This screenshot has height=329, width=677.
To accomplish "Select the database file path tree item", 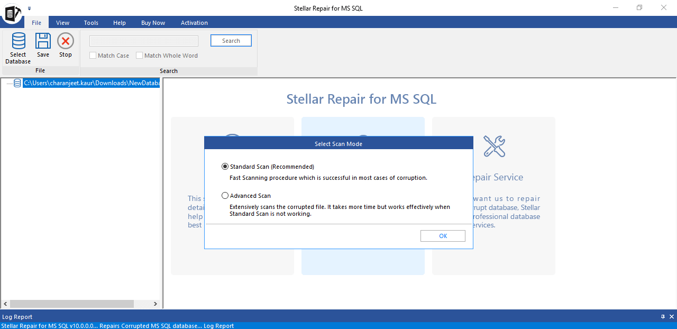I will [x=92, y=83].
